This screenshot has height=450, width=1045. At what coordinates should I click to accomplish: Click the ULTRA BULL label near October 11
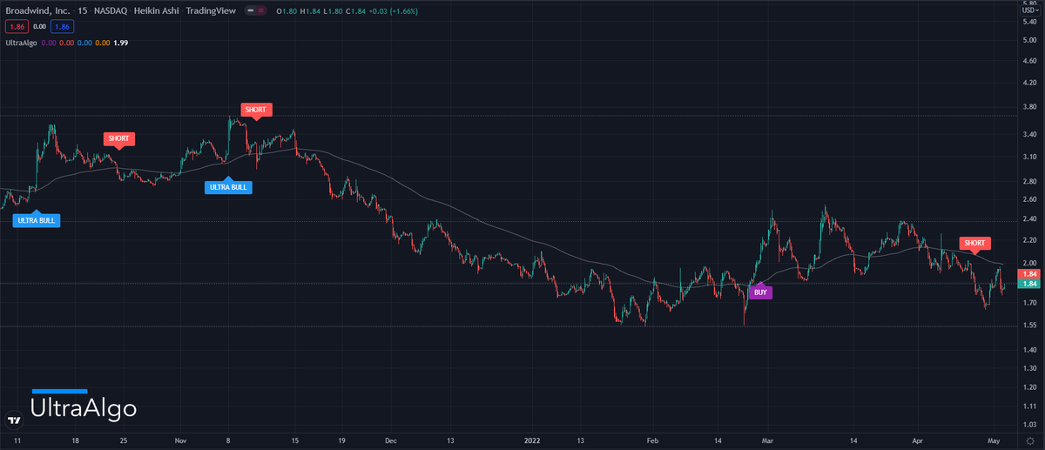tap(37, 220)
